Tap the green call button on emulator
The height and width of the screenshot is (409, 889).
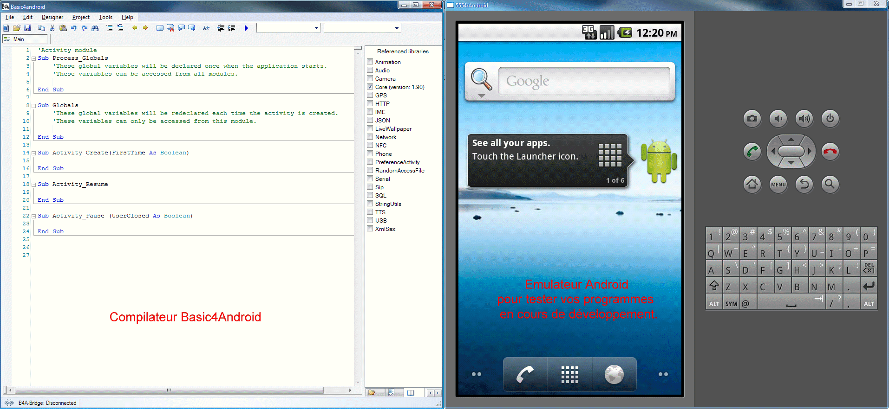pyautogui.click(x=752, y=152)
